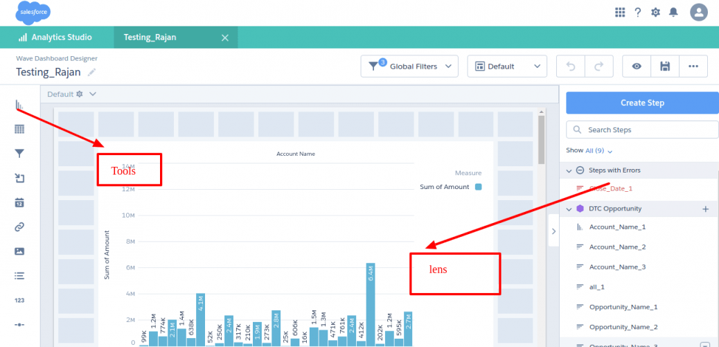Add a filter widget from sidebar
The height and width of the screenshot is (347, 719).
[19, 154]
